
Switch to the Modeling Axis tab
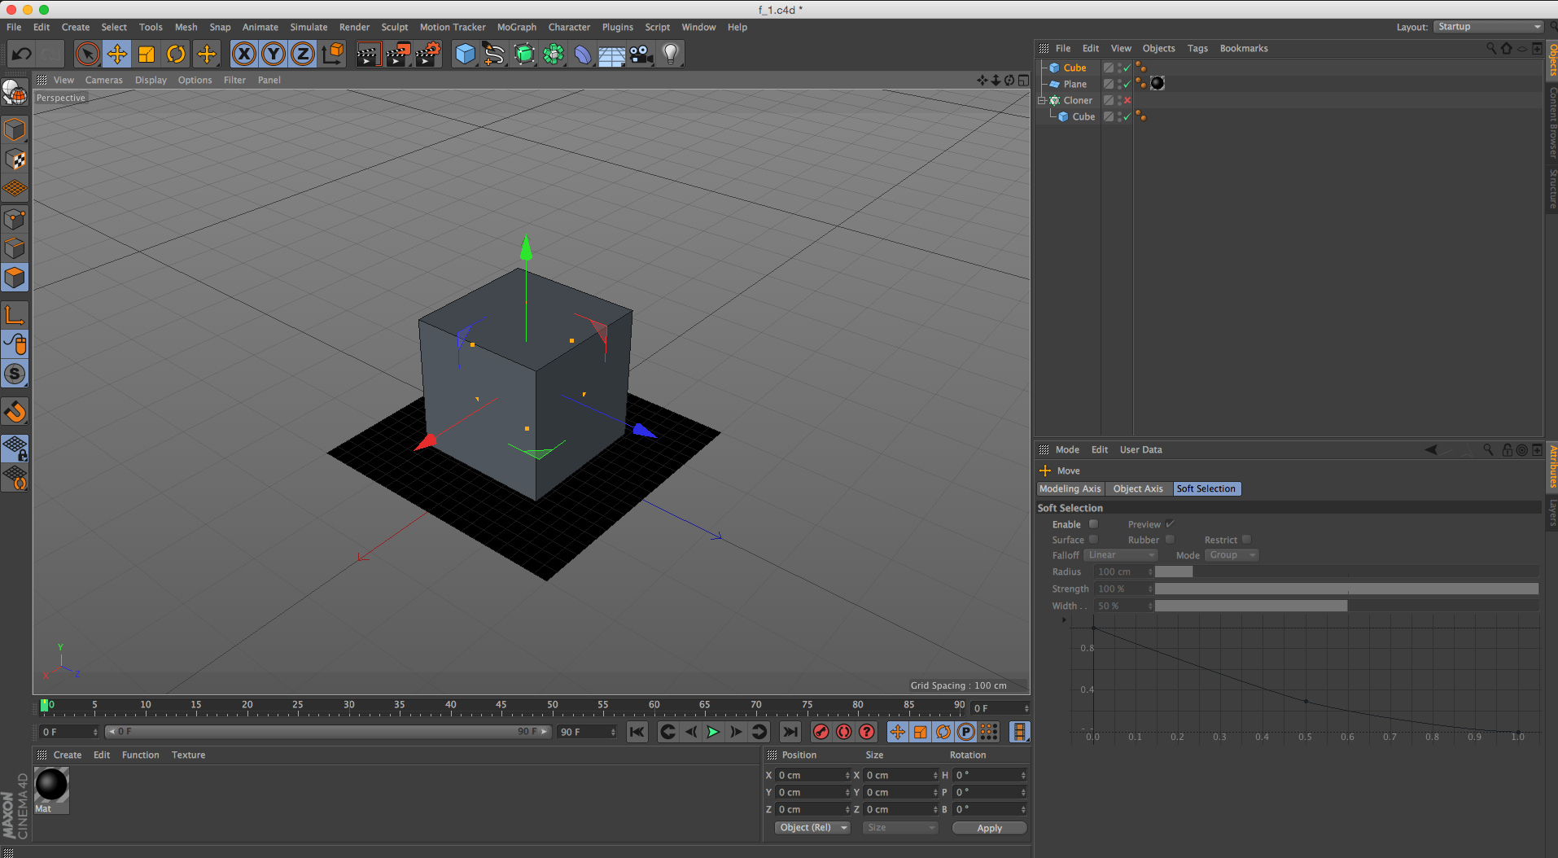[x=1070, y=488]
